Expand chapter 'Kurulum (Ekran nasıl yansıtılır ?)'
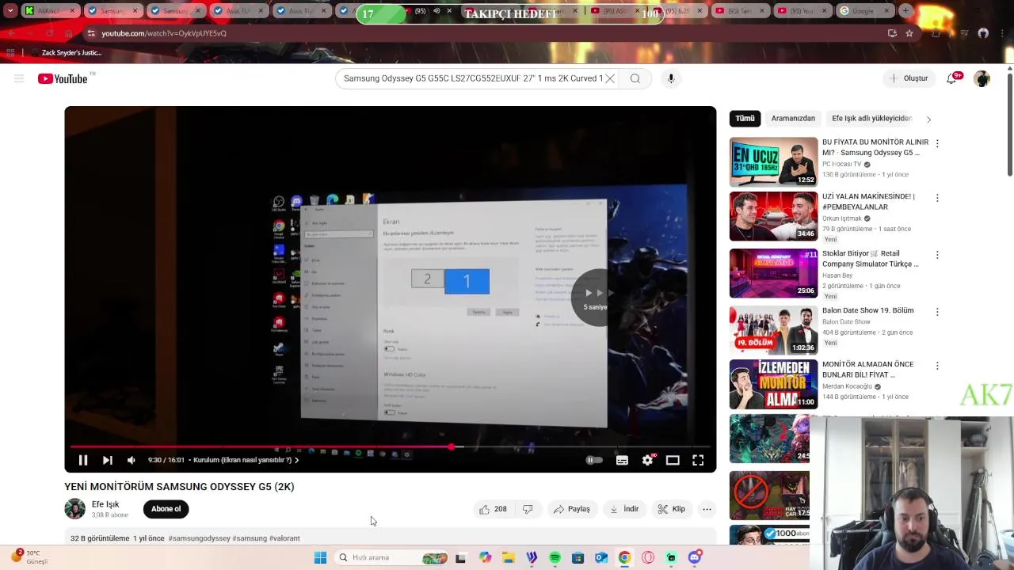 click(246, 460)
